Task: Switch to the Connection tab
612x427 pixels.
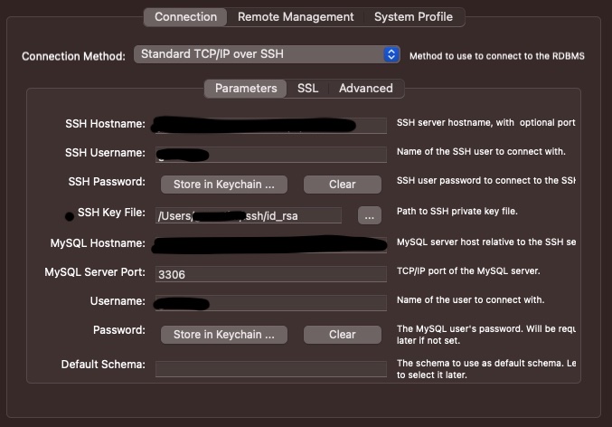Action: tap(185, 16)
